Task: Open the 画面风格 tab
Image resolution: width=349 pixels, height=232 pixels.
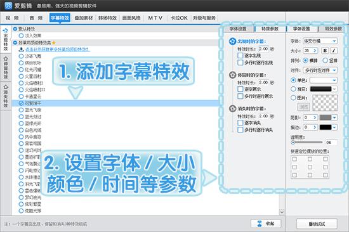Action: point(131,18)
